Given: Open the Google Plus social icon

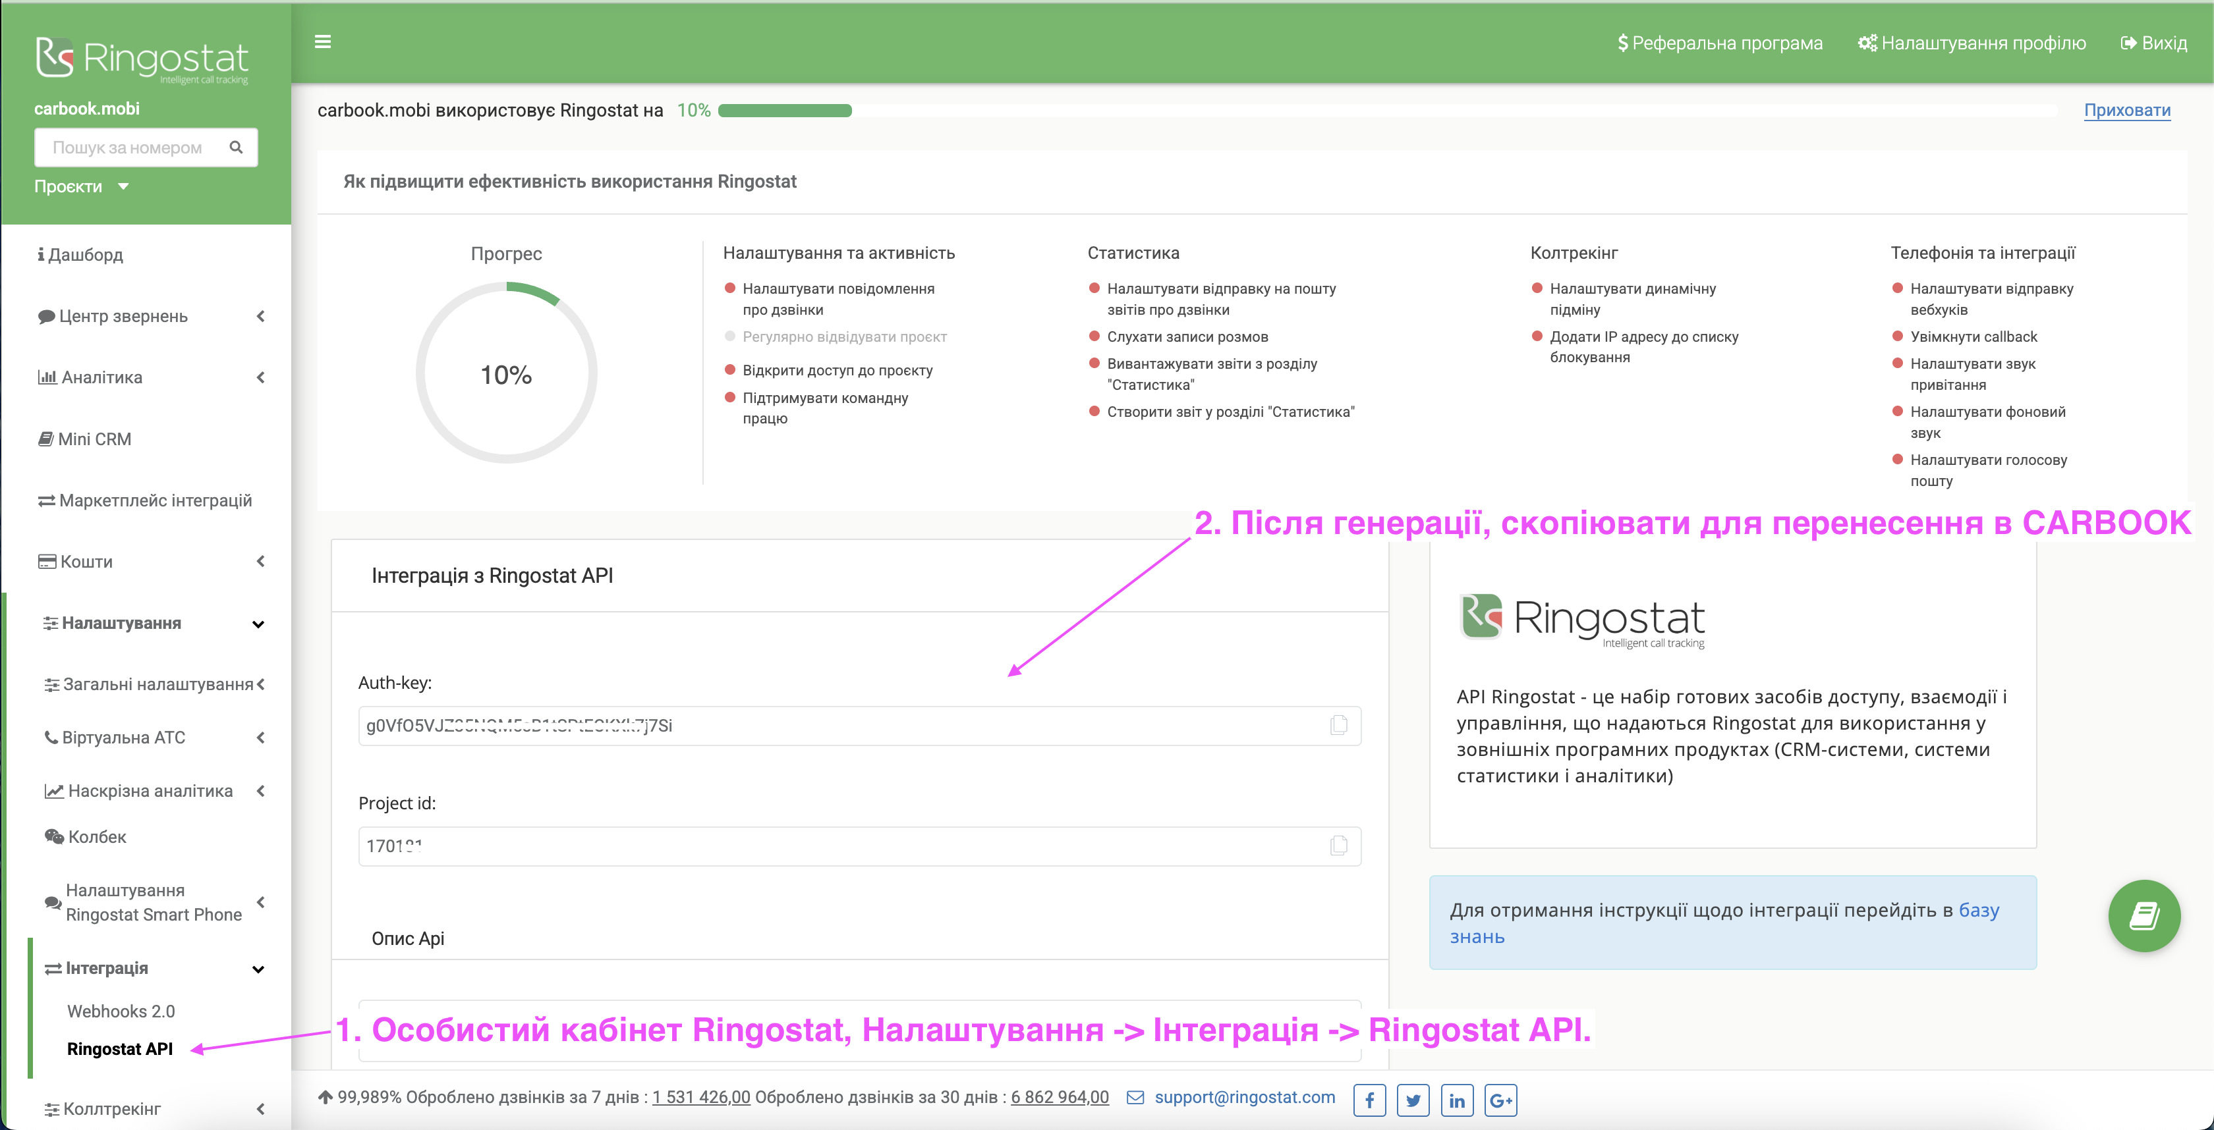Looking at the screenshot, I should click(1500, 1100).
